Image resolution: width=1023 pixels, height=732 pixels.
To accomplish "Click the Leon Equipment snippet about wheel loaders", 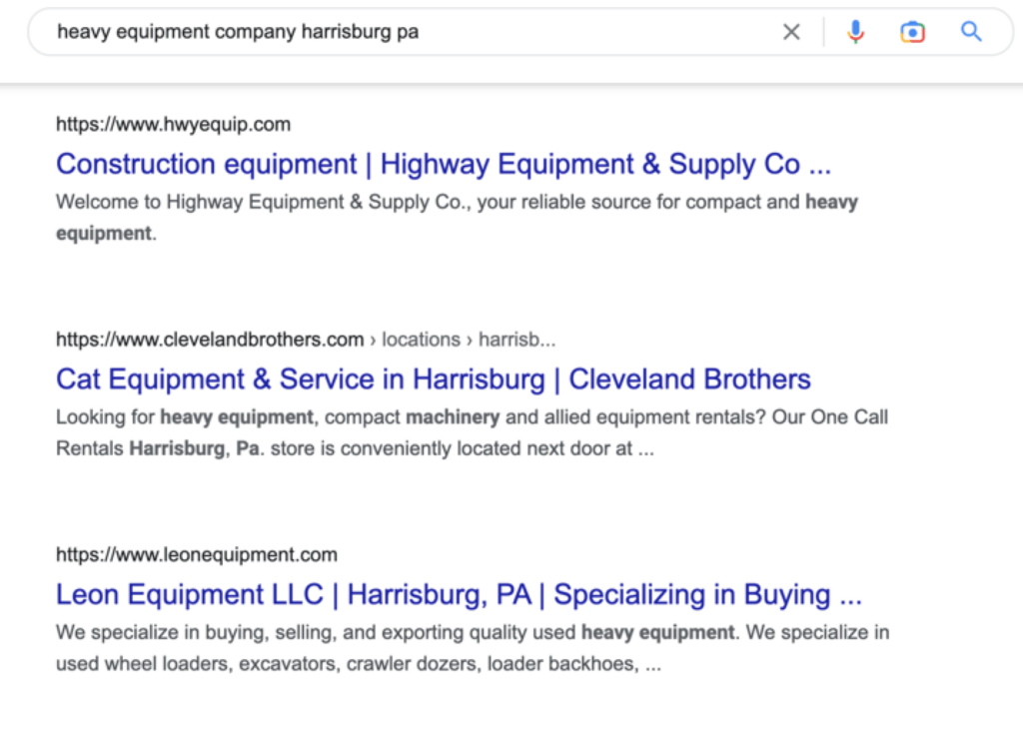I will click(x=357, y=662).
